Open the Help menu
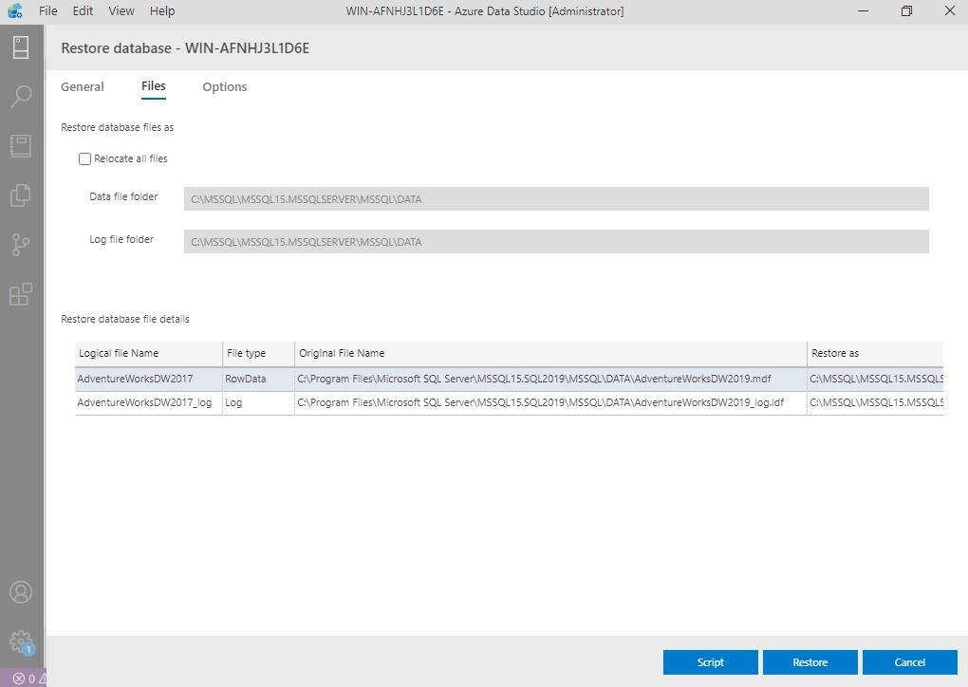Screen dimensions: 968x687 coord(161,11)
